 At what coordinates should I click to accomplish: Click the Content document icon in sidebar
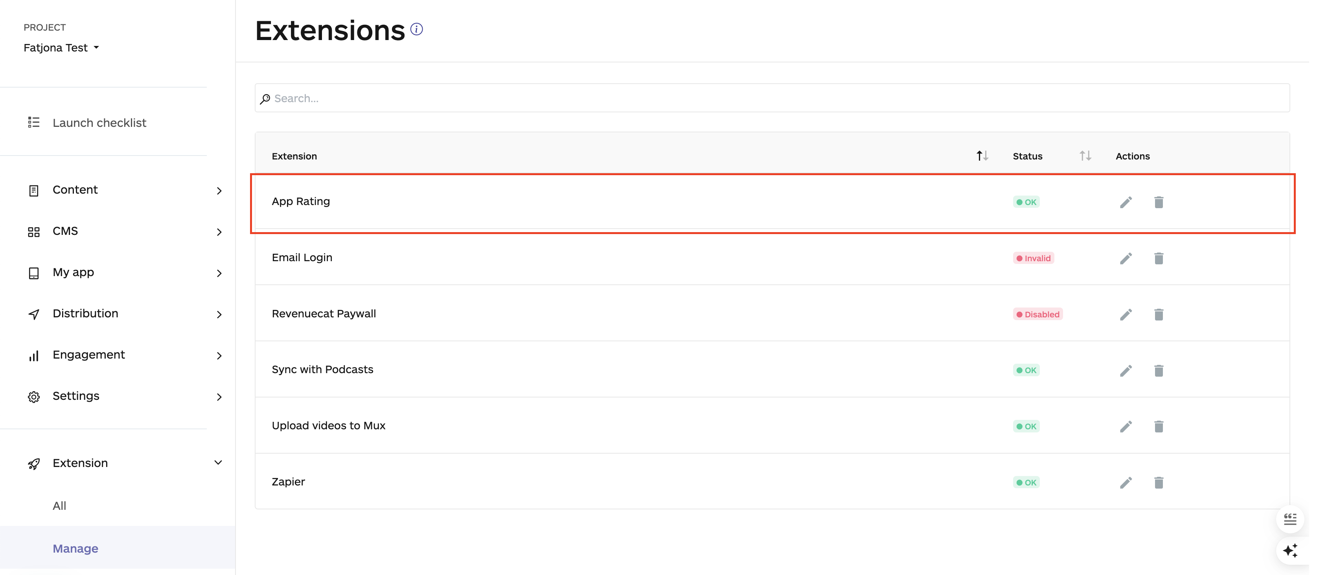pos(34,190)
